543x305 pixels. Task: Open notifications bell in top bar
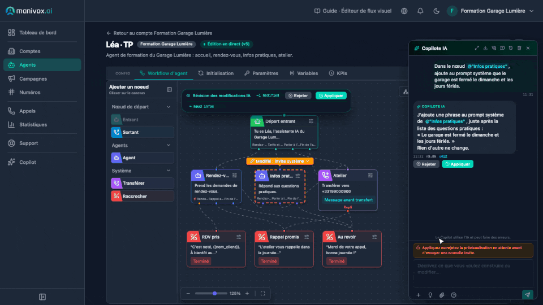420,11
